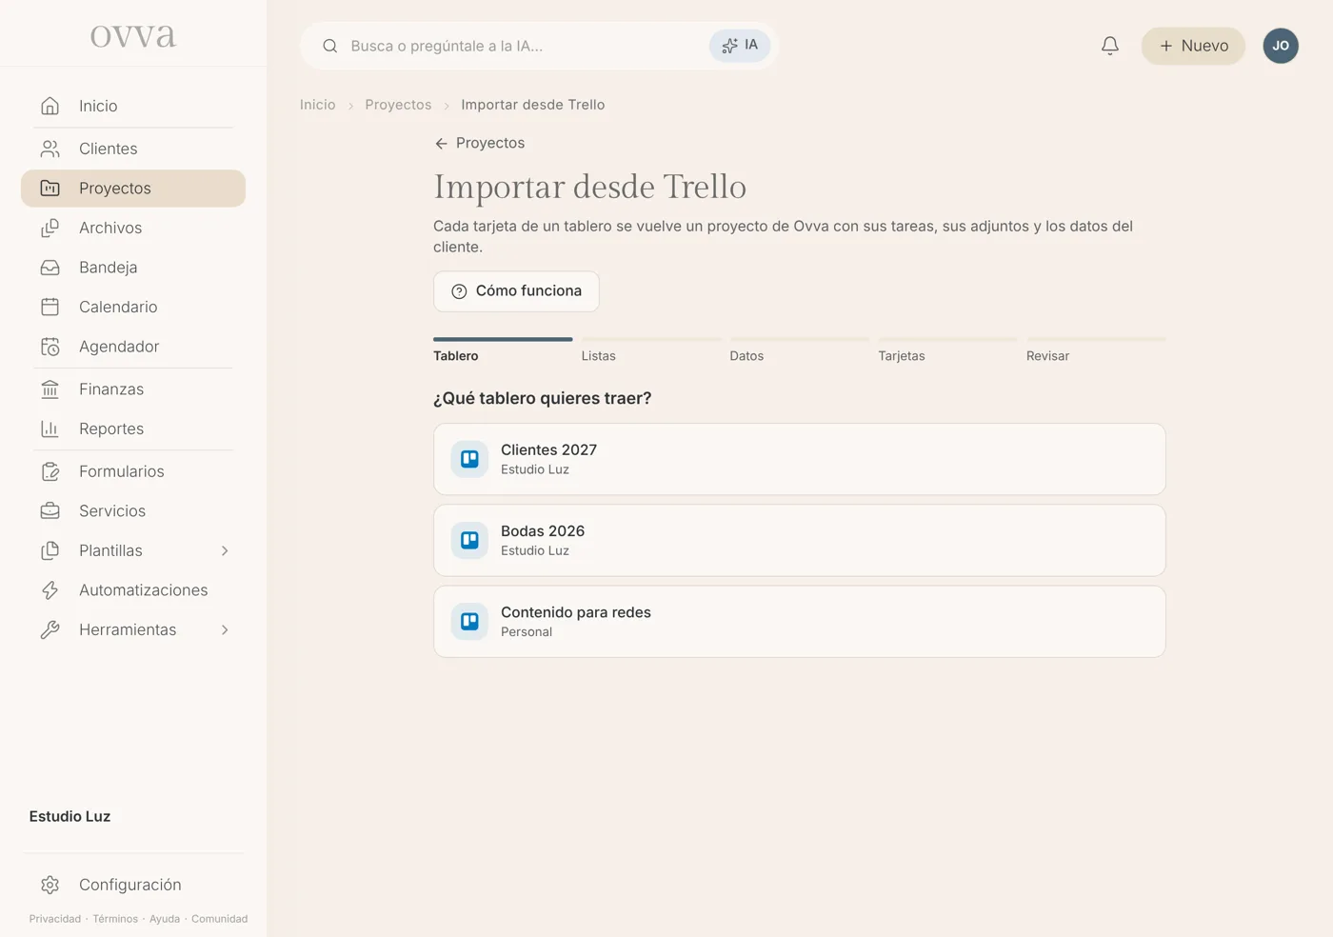Click the Automatizaciones lightning icon
This screenshot has height=937, width=1333.
50,590
